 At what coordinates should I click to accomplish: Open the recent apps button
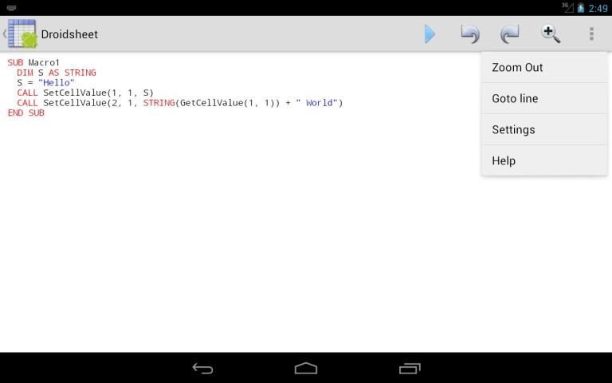(409, 368)
